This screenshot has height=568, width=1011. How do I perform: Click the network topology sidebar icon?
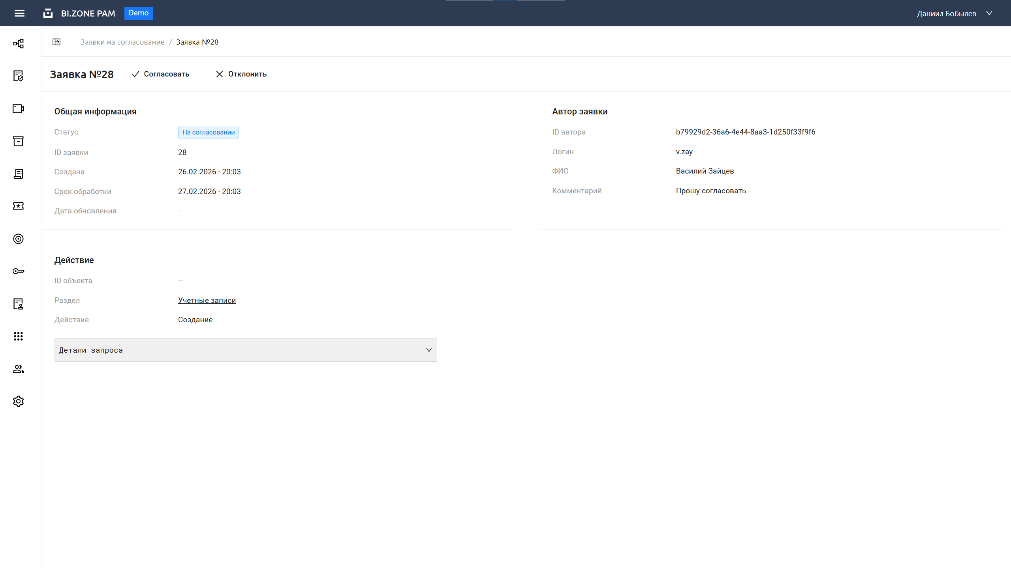pos(18,43)
